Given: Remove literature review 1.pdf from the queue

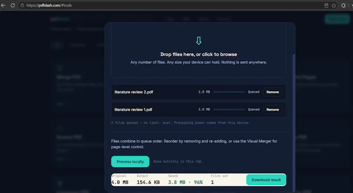Looking at the screenshot, I should (273, 110).
